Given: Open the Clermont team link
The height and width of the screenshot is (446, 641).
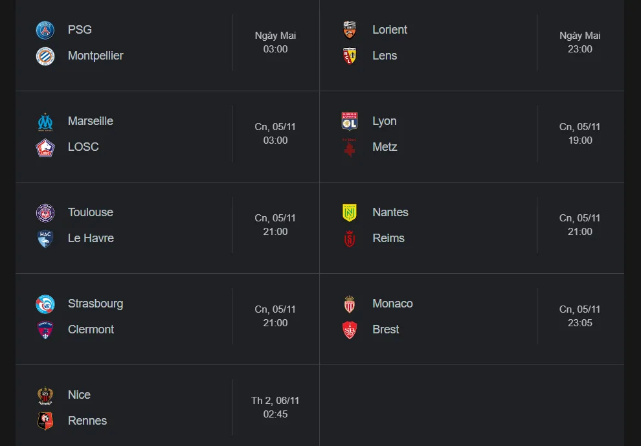Looking at the screenshot, I should (x=91, y=329).
